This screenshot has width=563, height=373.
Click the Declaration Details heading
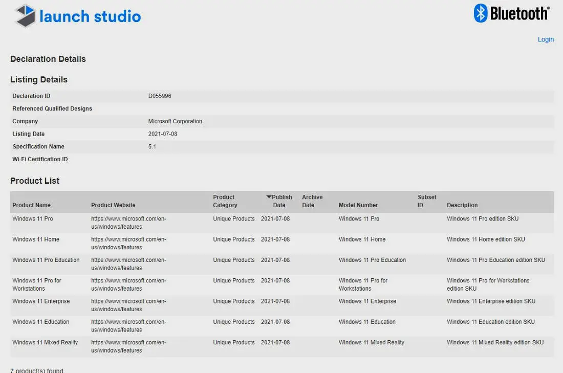click(48, 59)
